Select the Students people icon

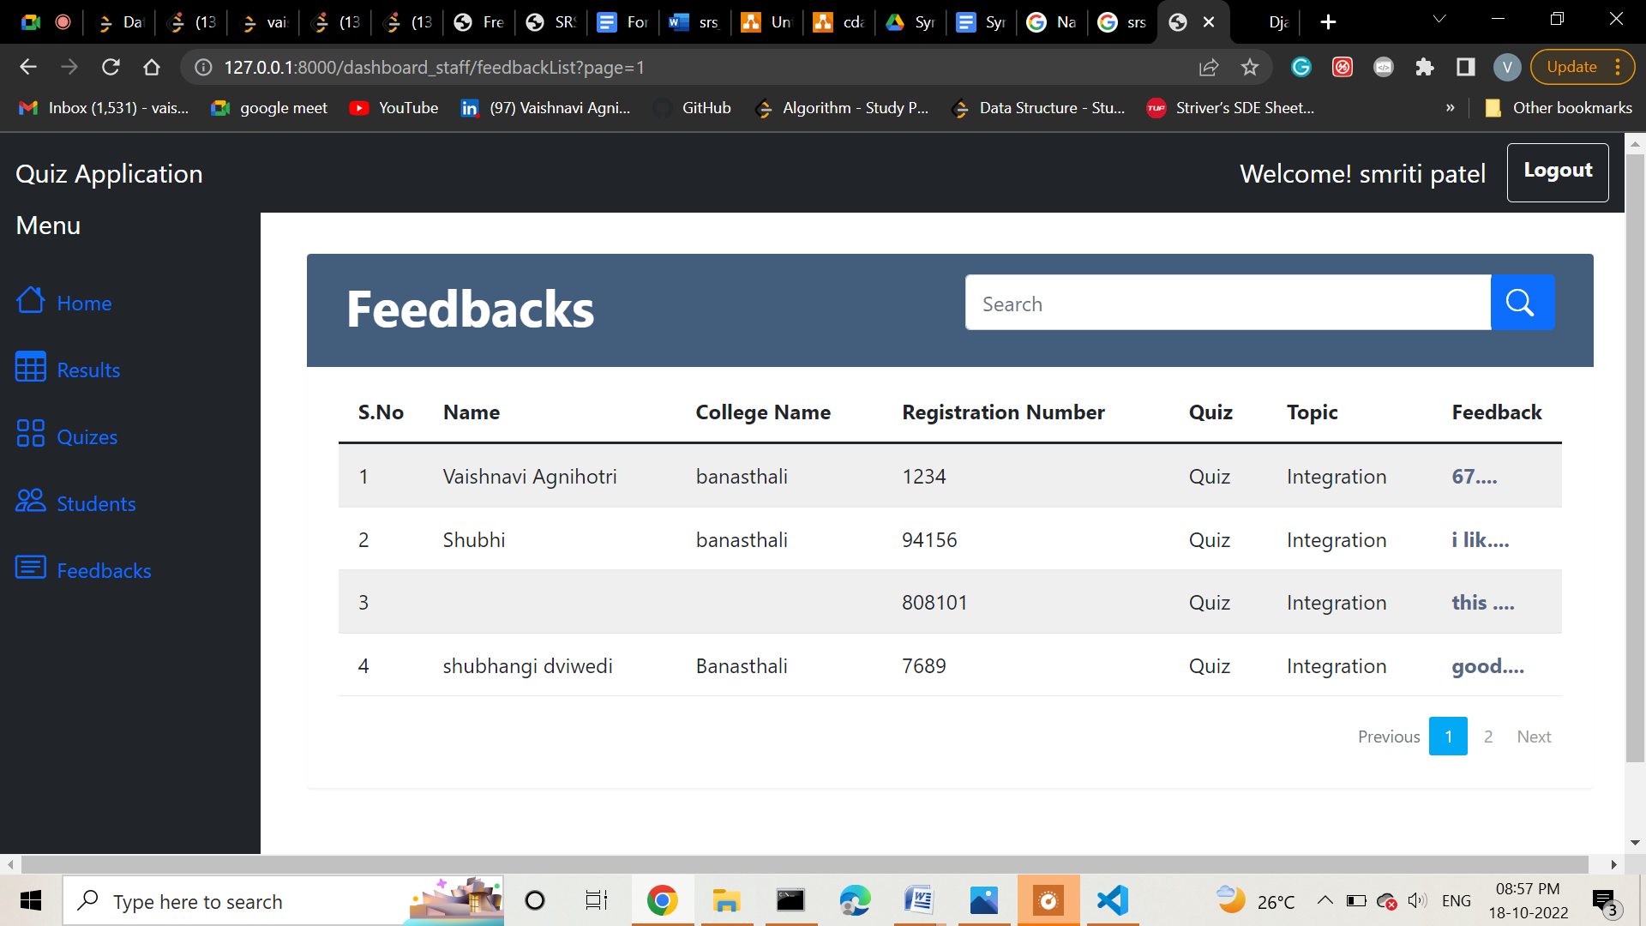30,502
